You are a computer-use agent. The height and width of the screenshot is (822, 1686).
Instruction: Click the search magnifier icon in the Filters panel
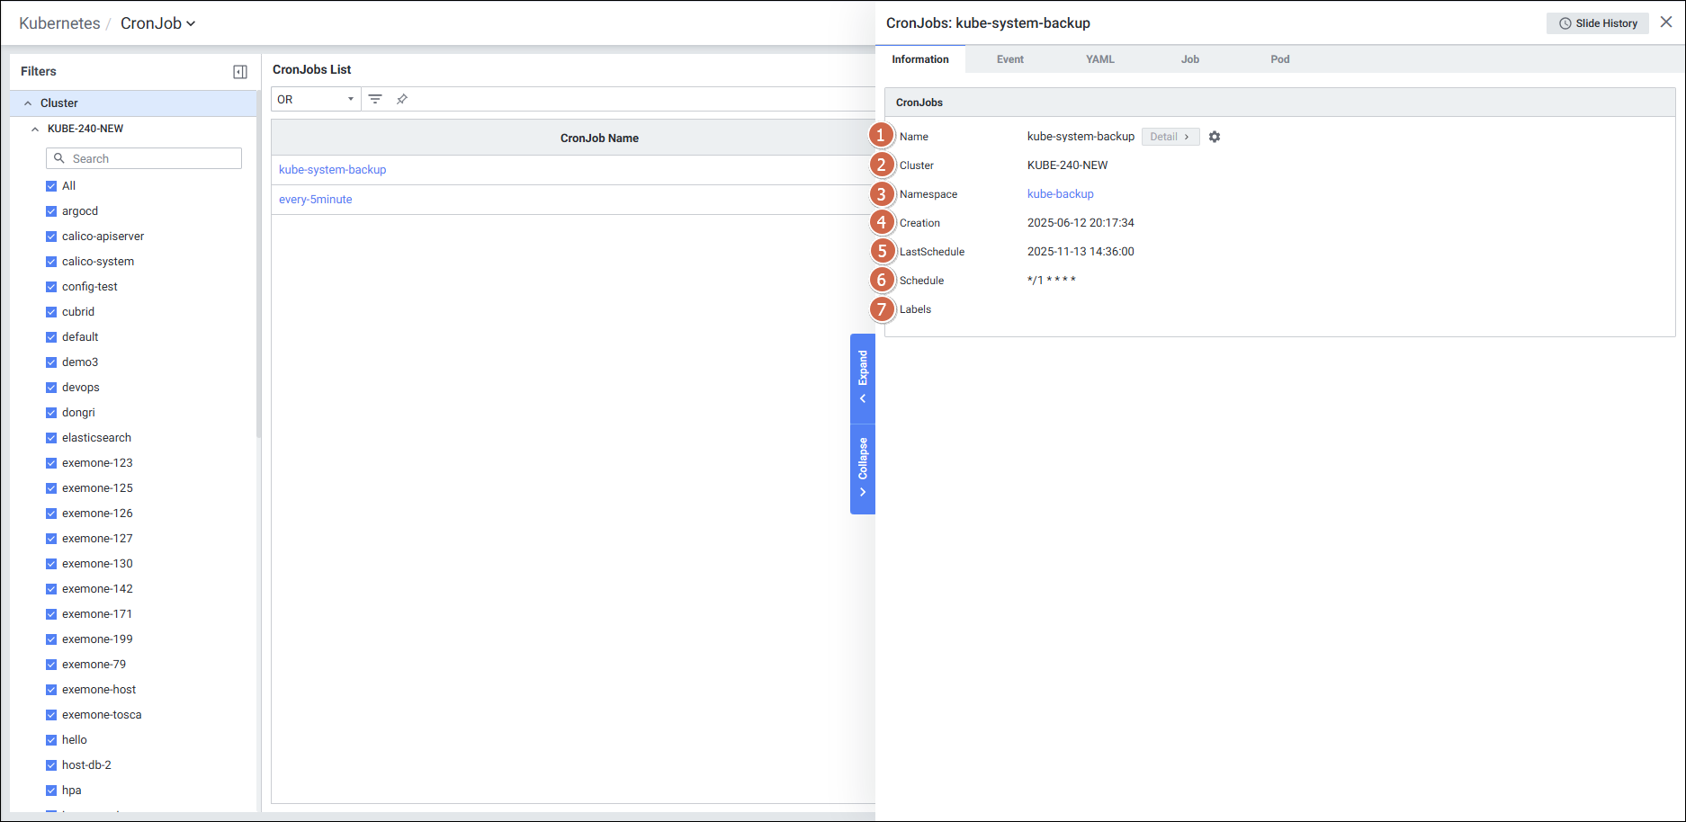point(59,158)
